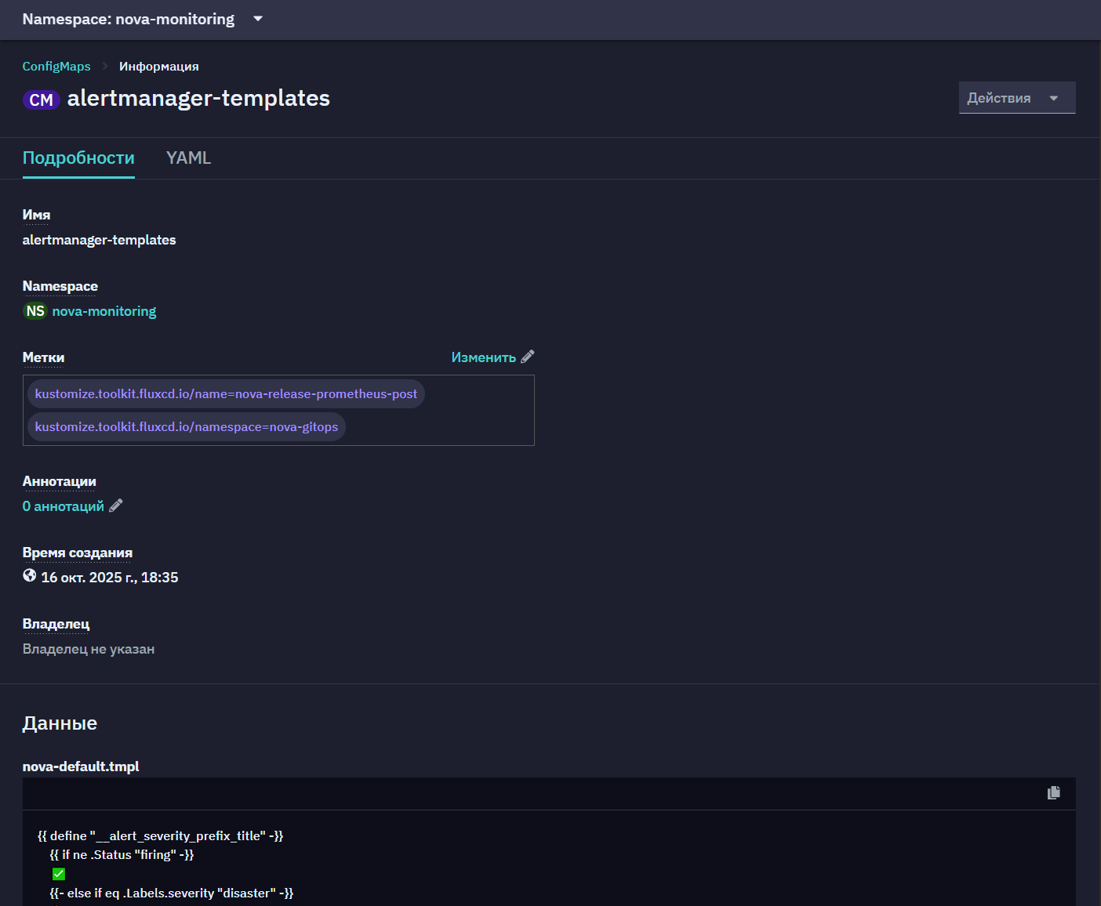Open the Namespace nova-monitoring selector dropdown

click(x=142, y=19)
